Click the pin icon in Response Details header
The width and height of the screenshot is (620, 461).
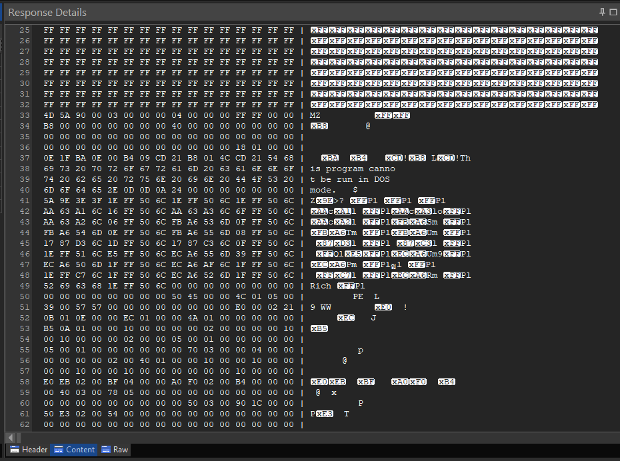(x=602, y=12)
